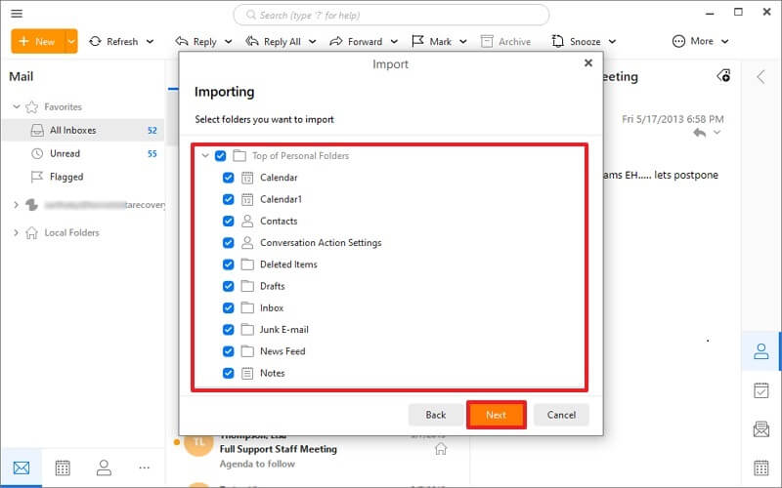Open the tasks checklist icon in right sidebar
The image size is (782, 488).
tap(761, 390)
